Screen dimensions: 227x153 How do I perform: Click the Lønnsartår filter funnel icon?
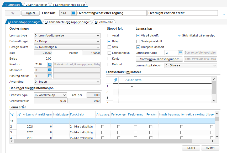coord(12,114)
